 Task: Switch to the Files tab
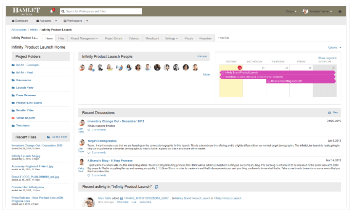(x=61, y=38)
